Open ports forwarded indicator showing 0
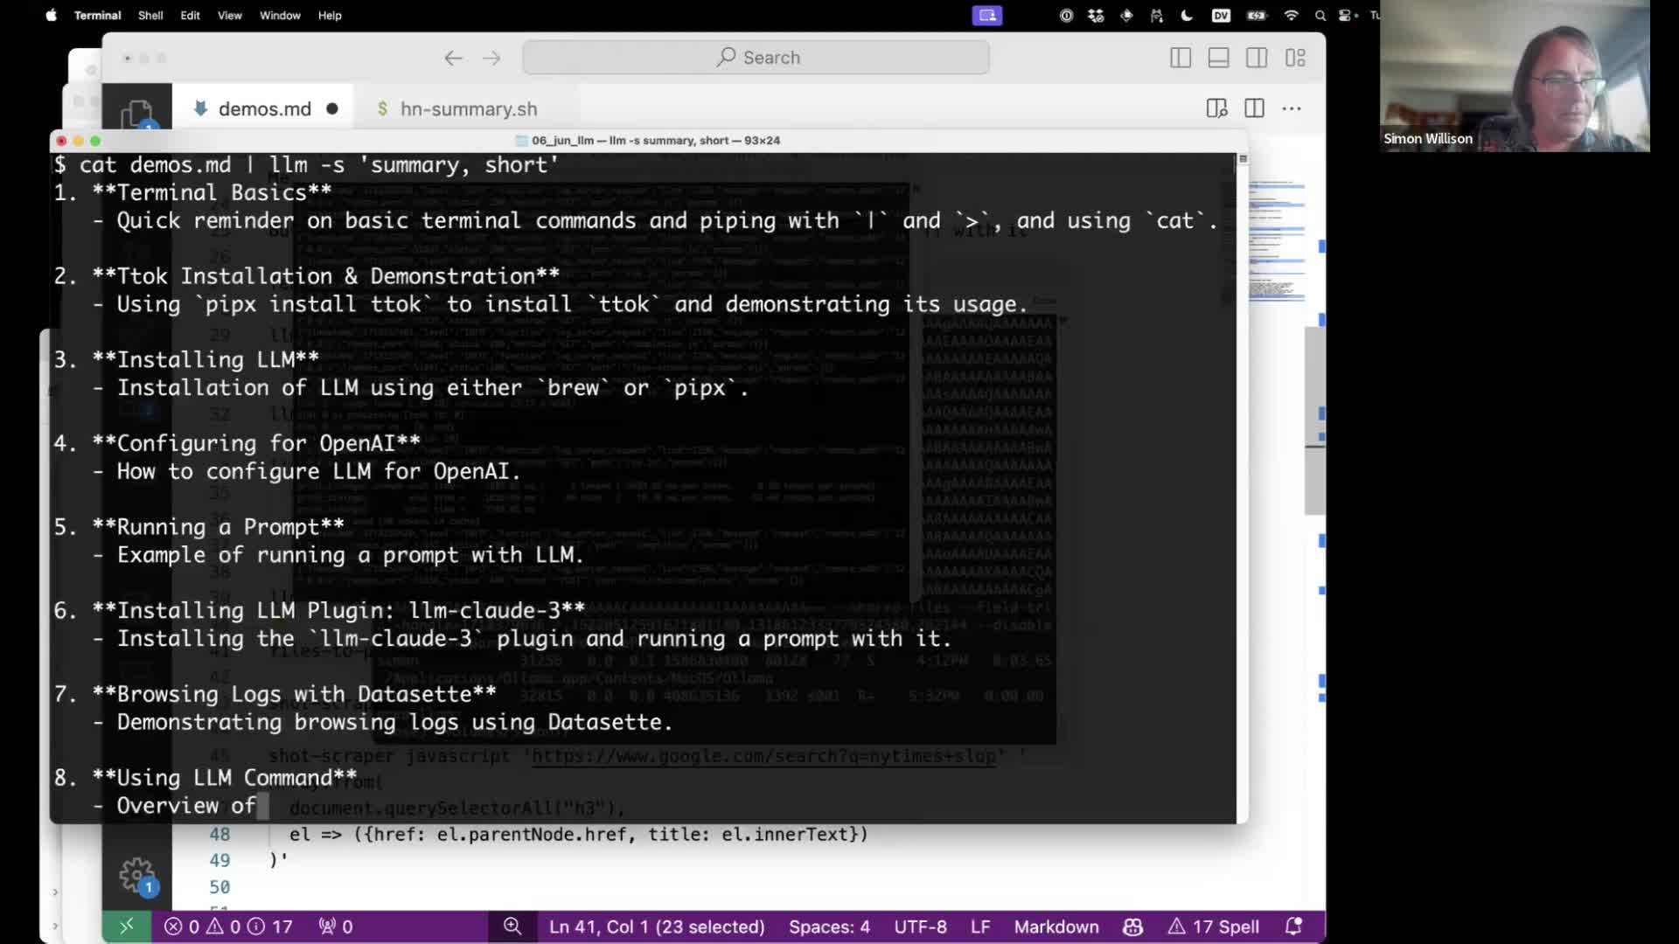The image size is (1679, 944). (336, 927)
